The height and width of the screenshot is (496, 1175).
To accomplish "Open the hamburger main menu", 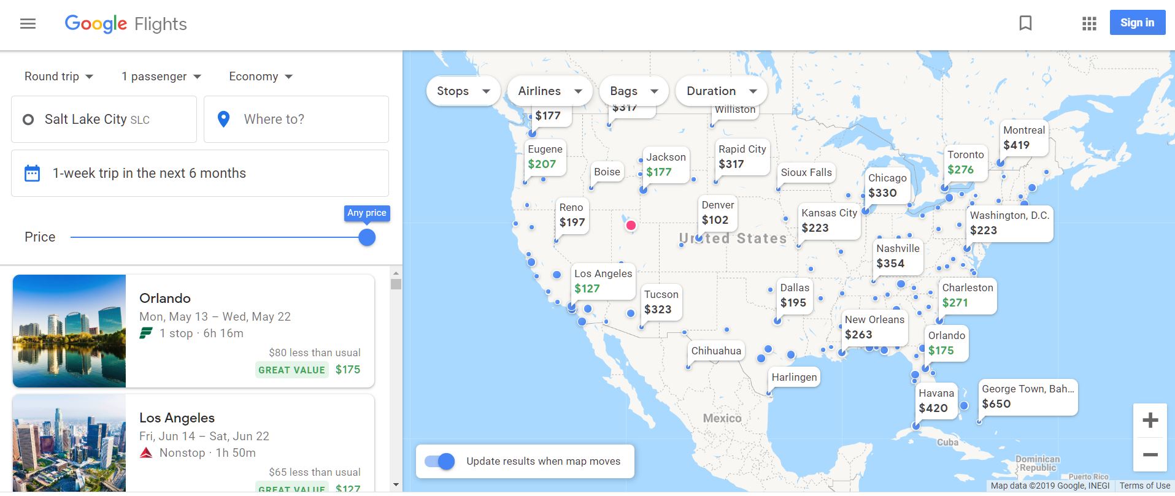I will (28, 24).
